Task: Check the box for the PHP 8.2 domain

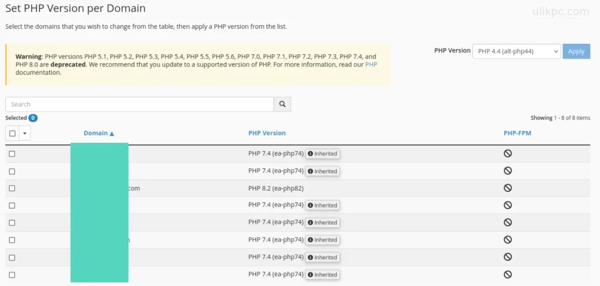Action: tap(12, 188)
